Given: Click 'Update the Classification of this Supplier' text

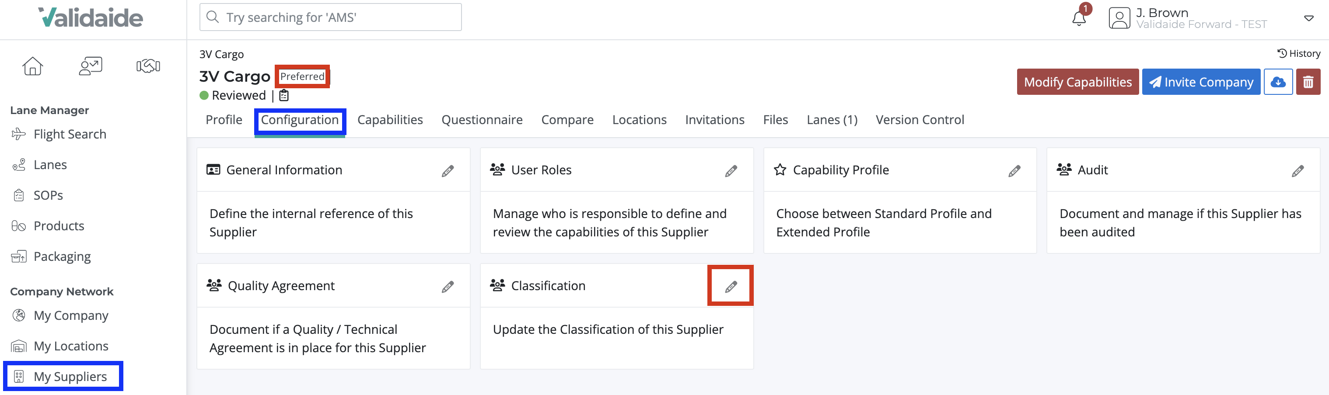Looking at the screenshot, I should (x=608, y=329).
